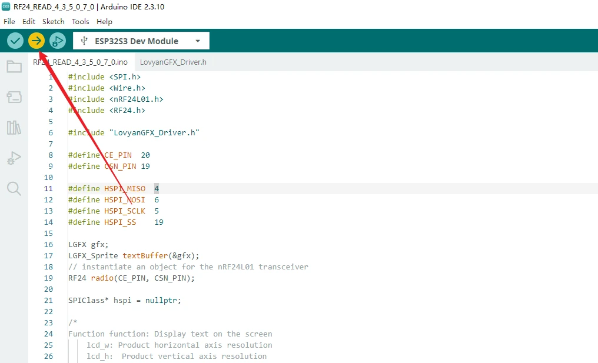Open the Sketch menu
The width and height of the screenshot is (598, 363).
click(x=54, y=21)
